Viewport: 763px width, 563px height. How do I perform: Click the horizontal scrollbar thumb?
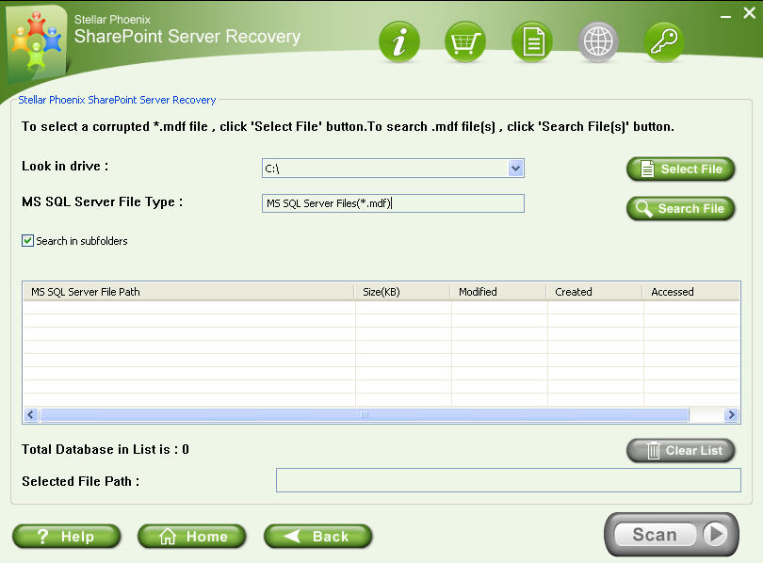click(365, 414)
